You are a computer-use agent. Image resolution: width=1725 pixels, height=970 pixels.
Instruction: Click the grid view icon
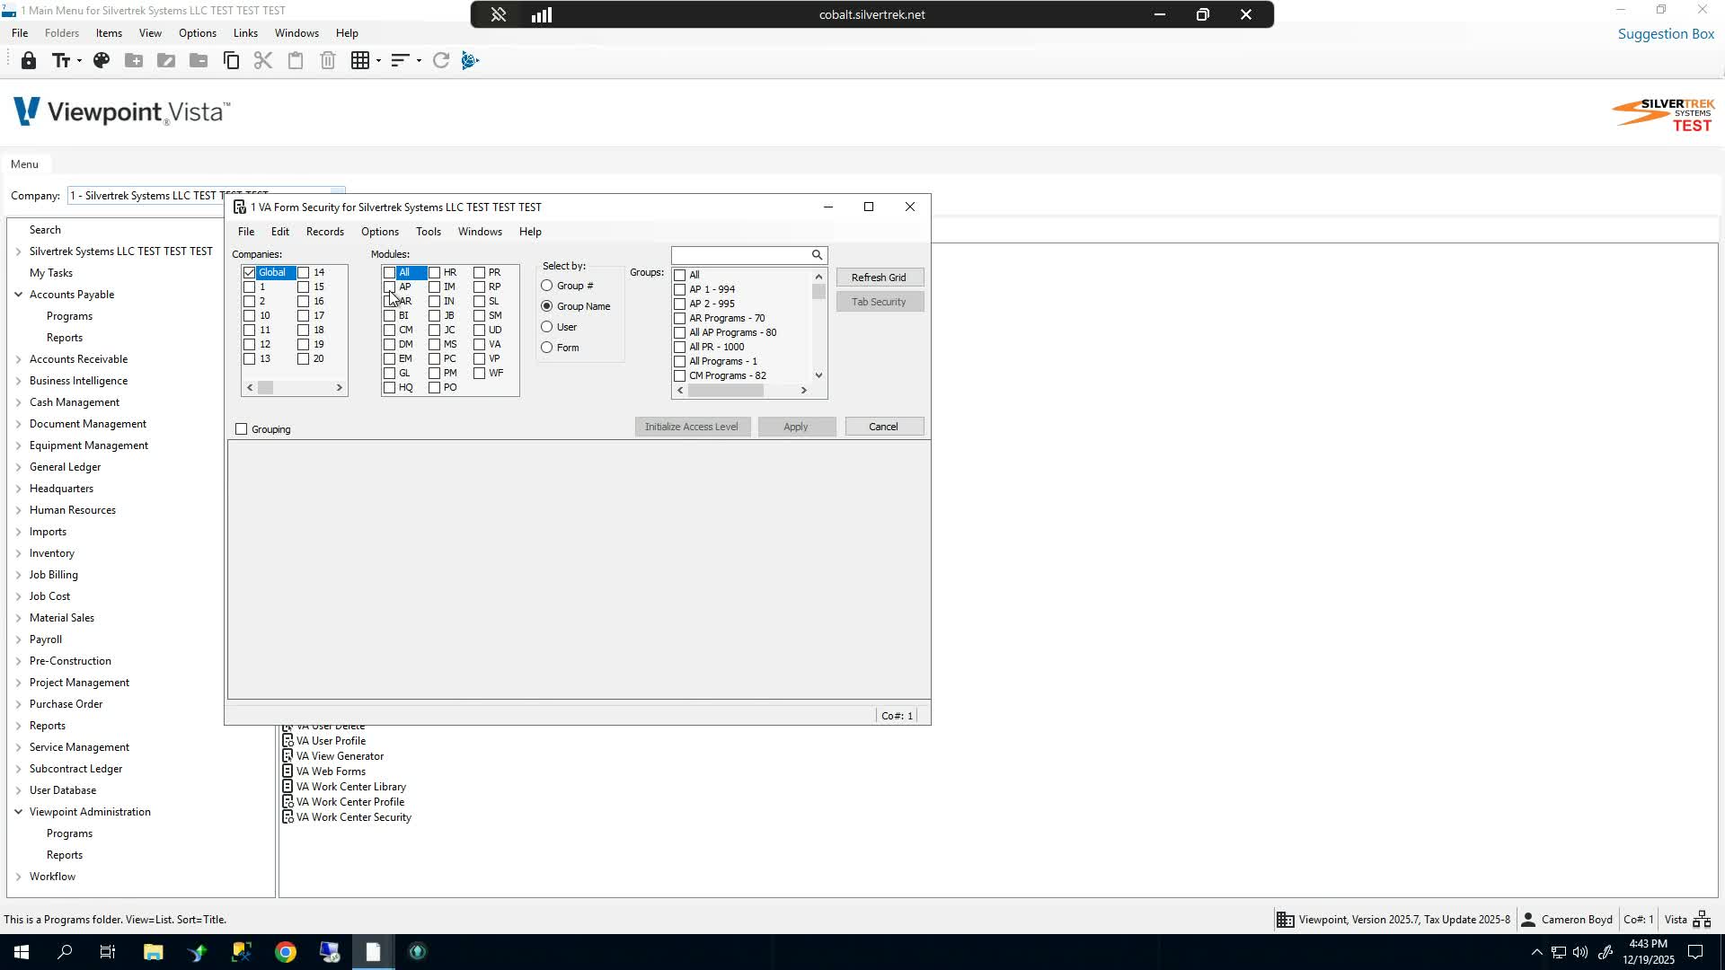tap(360, 60)
